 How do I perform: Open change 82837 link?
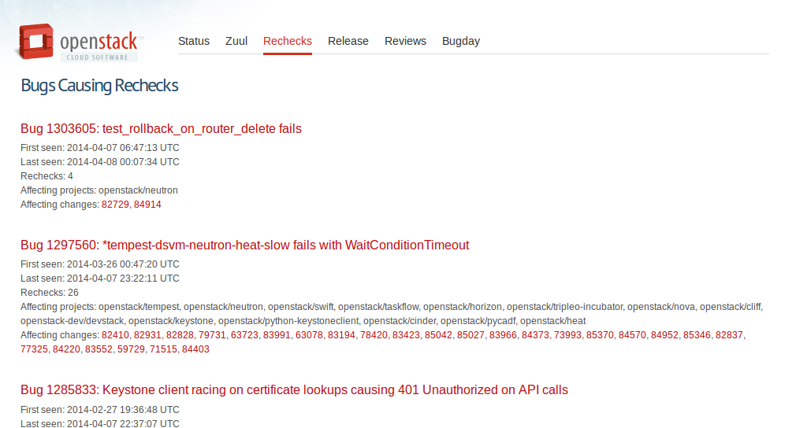click(x=729, y=335)
